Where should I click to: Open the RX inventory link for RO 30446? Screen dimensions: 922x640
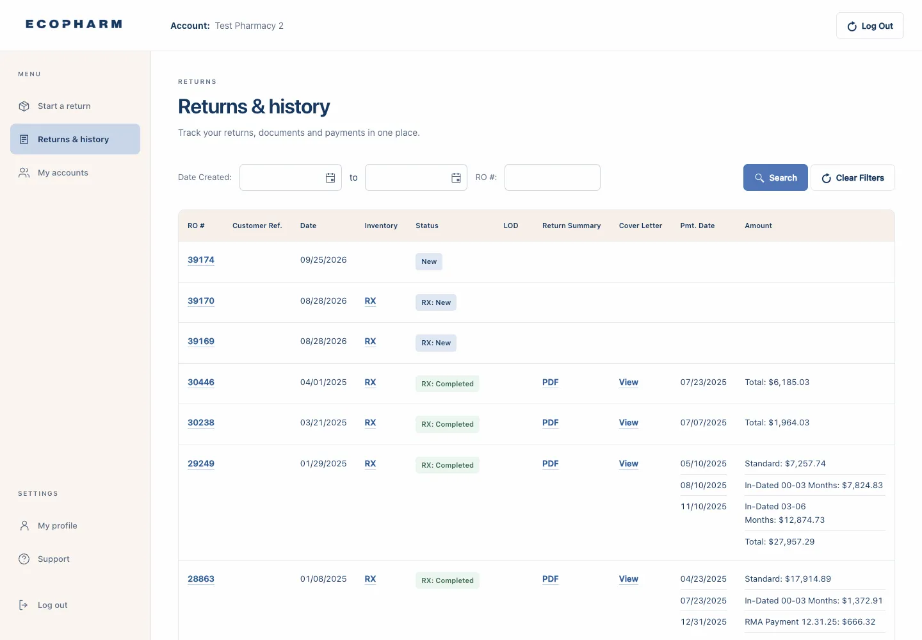[370, 382]
